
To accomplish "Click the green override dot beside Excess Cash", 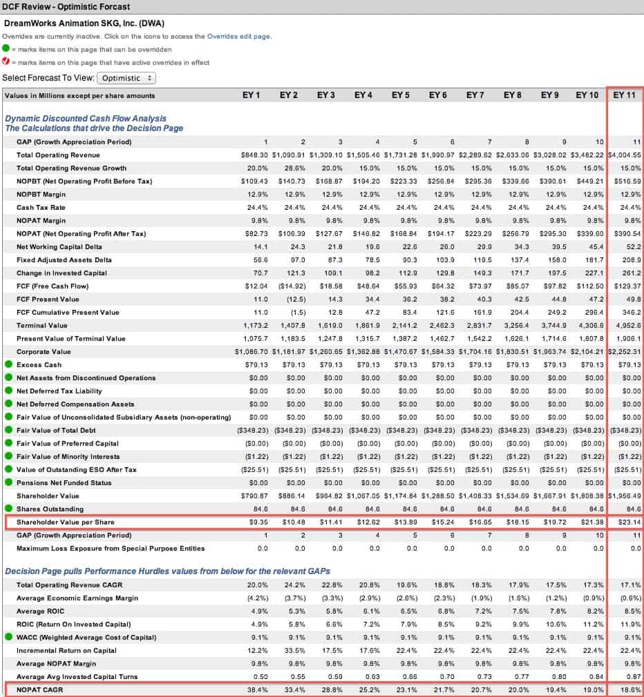I will tap(8, 364).
